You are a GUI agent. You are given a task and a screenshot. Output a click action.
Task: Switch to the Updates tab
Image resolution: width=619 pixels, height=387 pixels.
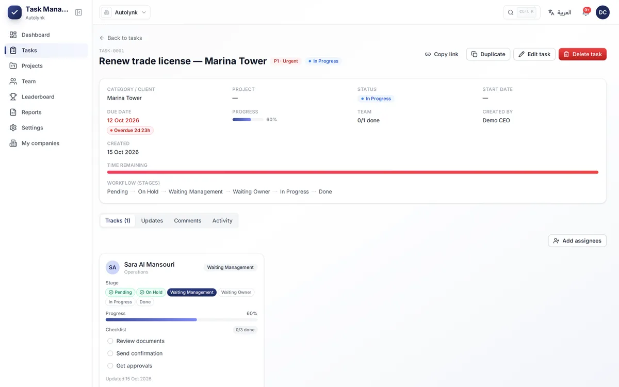(152, 221)
